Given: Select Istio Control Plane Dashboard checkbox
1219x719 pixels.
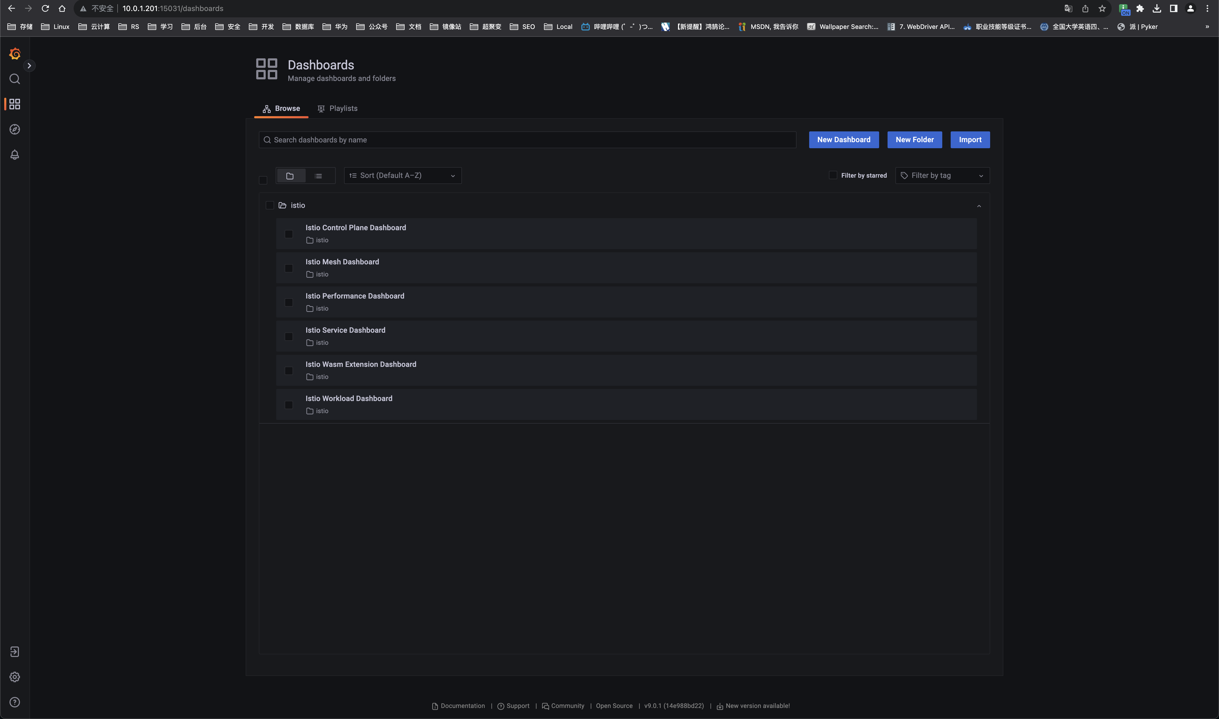Looking at the screenshot, I should (x=289, y=234).
